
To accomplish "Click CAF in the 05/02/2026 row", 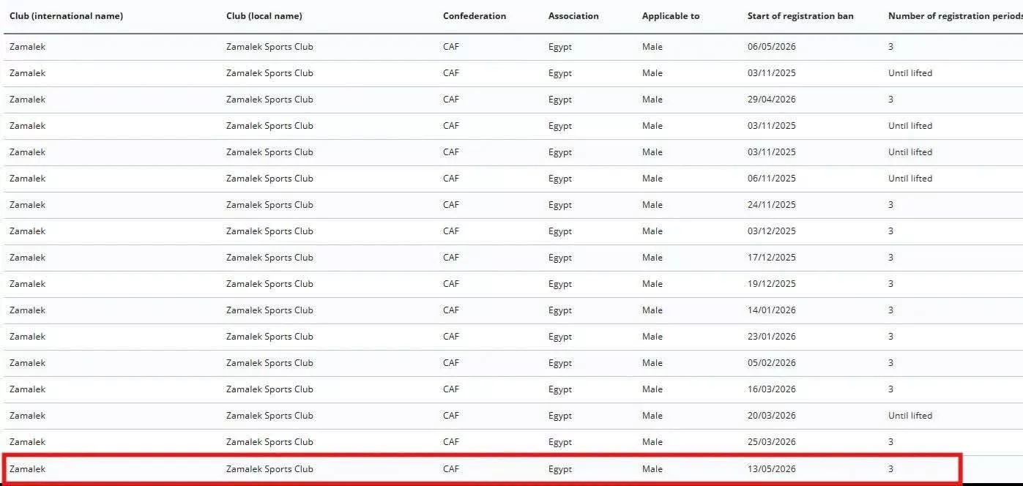I will pos(451,363).
